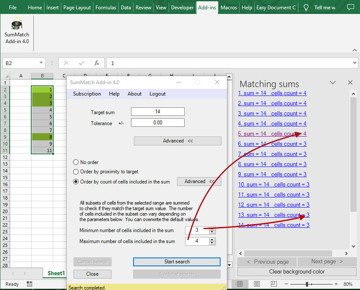Click the Matching sums vertical scrollbar thumb

353,154
